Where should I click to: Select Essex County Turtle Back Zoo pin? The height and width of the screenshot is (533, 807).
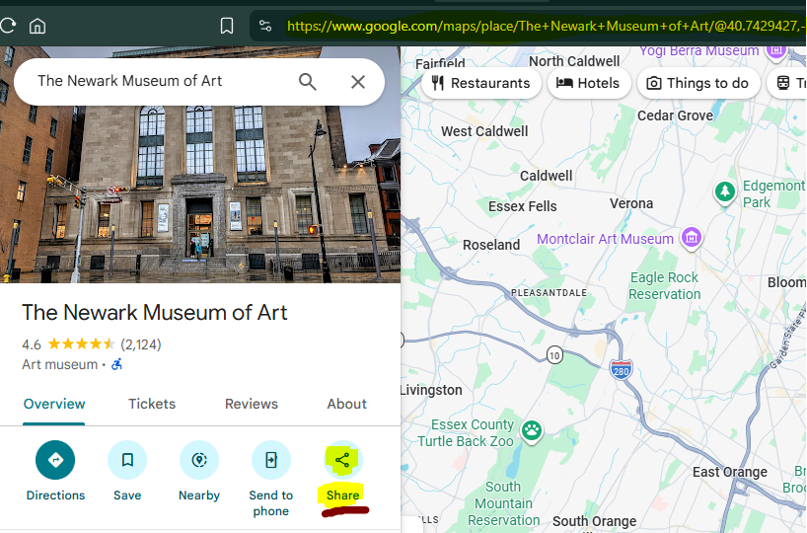click(x=532, y=429)
